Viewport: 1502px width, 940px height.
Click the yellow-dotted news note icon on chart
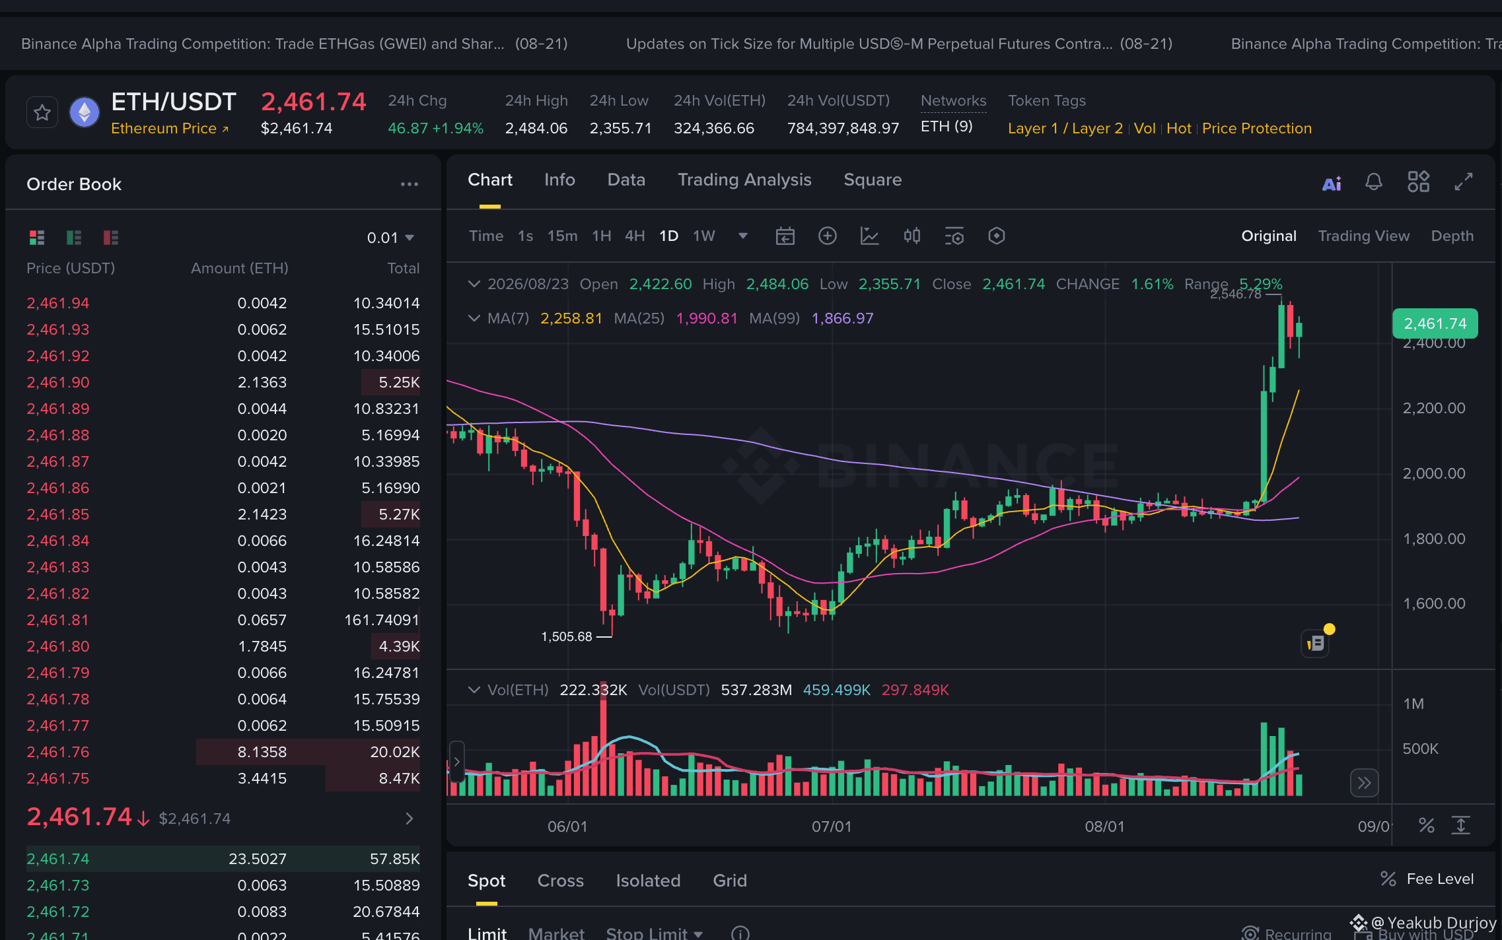pyautogui.click(x=1316, y=643)
